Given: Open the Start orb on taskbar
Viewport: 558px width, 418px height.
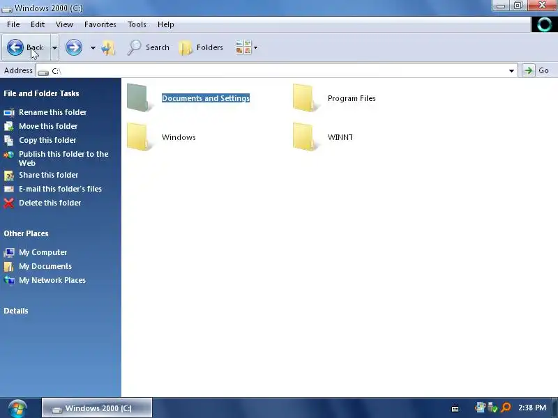Looking at the screenshot, I should 18,408.
